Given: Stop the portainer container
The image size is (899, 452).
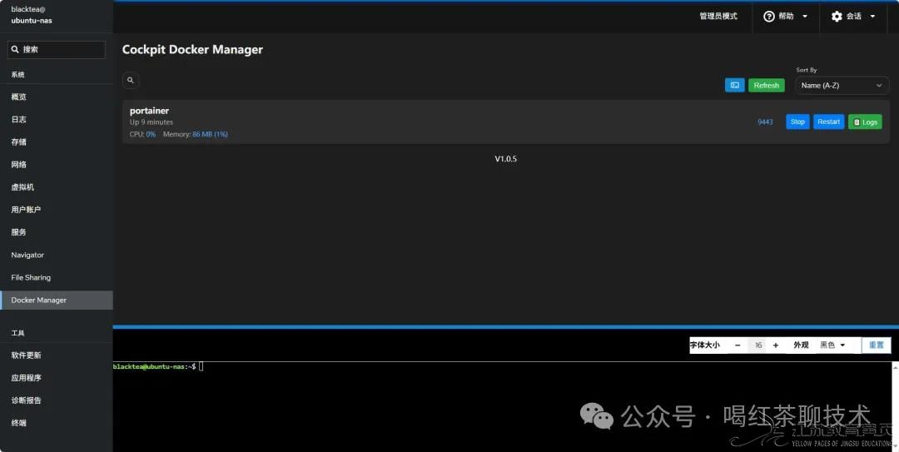Looking at the screenshot, I should [797, 122].
